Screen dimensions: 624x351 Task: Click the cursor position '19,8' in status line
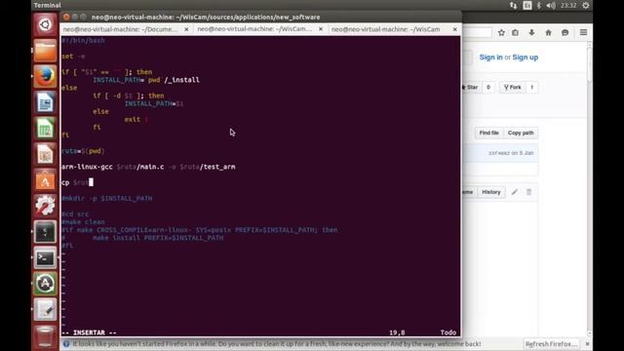(x=397, y=332)
